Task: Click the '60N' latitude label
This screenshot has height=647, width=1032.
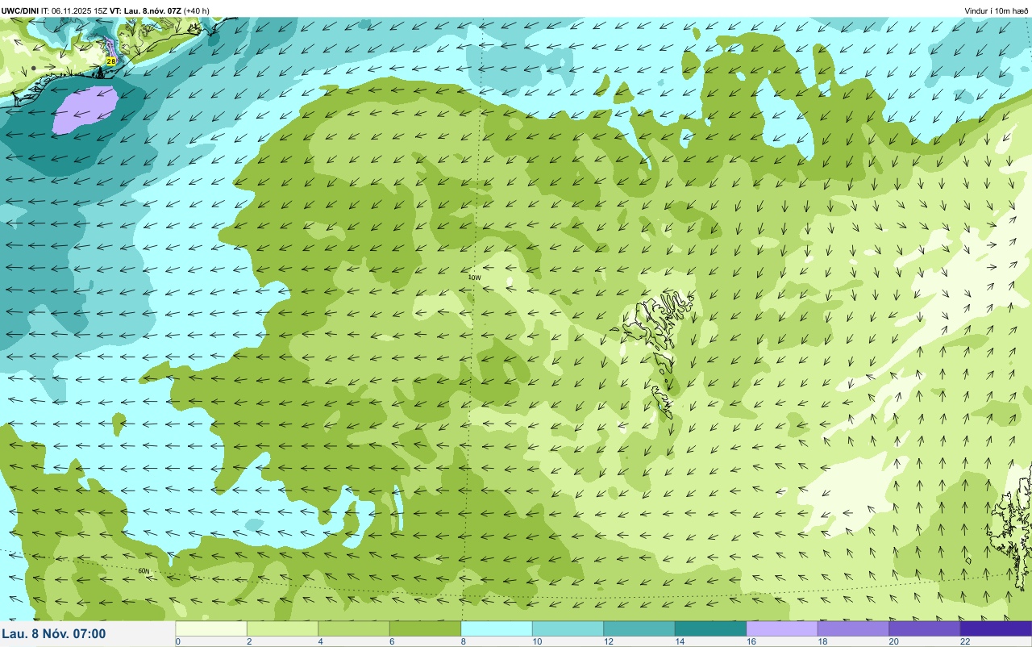Action: coord(144,571)
